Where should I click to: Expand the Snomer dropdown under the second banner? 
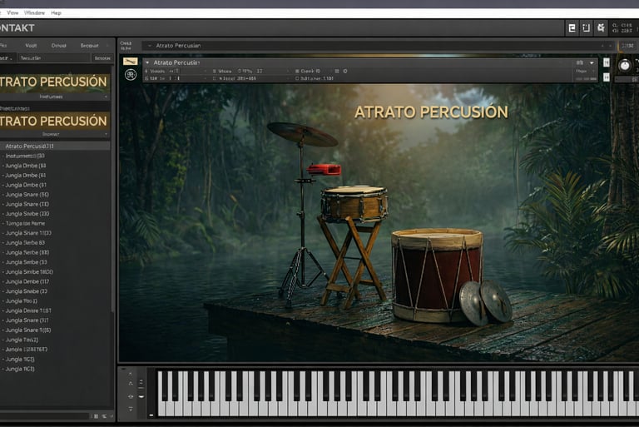coord(54,134)
